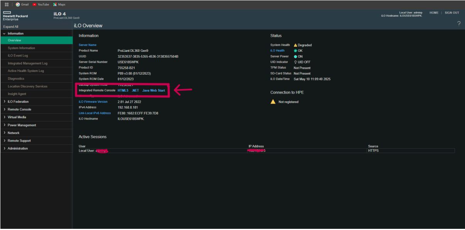
Task: Click the Link-Local IPv6 Address link
Action: click(95, 113)
